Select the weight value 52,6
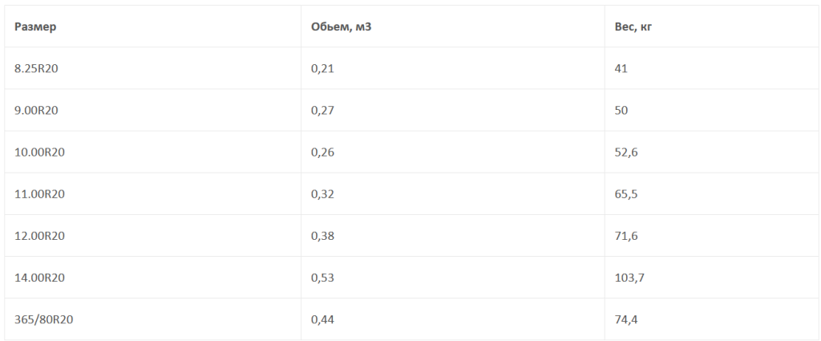 click(x=626, y=152)
